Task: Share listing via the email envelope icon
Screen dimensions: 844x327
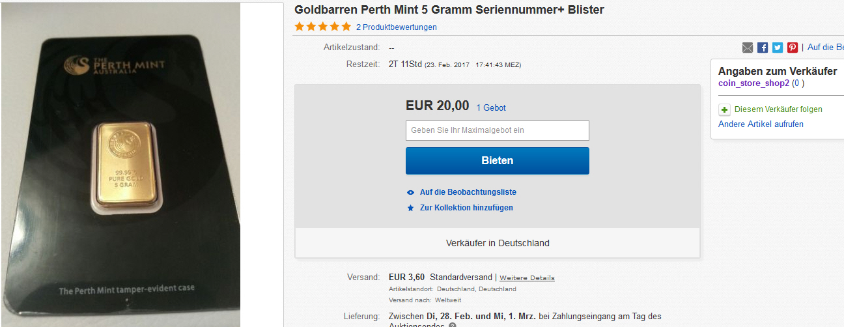Action: (748, 48)
